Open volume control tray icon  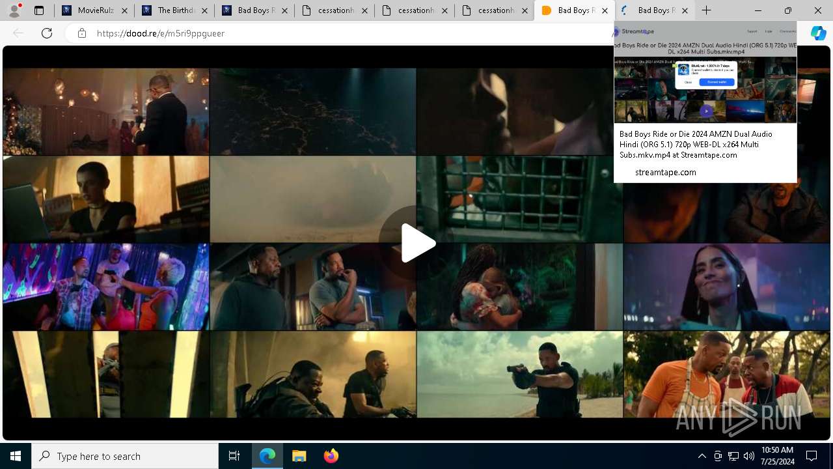coord(749,456)
